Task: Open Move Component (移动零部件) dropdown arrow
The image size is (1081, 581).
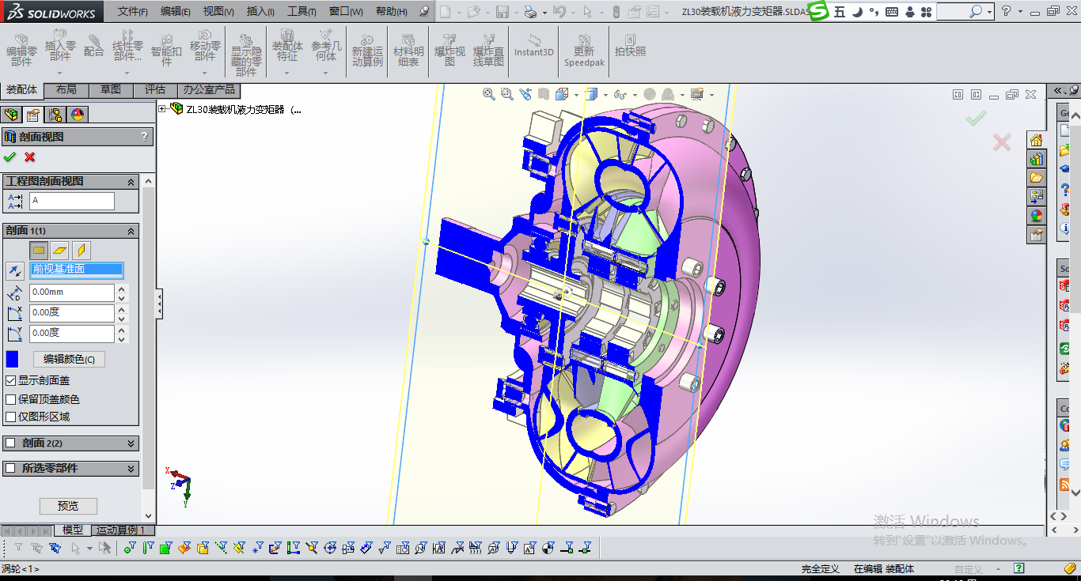Action: 205,73
